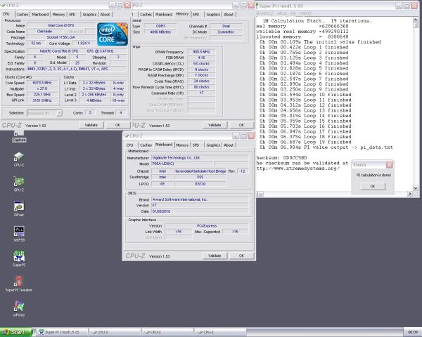Image resolution: width=422 pixels, height=337 pixels.
Task: Activate Super PI from the taskbar
Action: tap(61, 331)
